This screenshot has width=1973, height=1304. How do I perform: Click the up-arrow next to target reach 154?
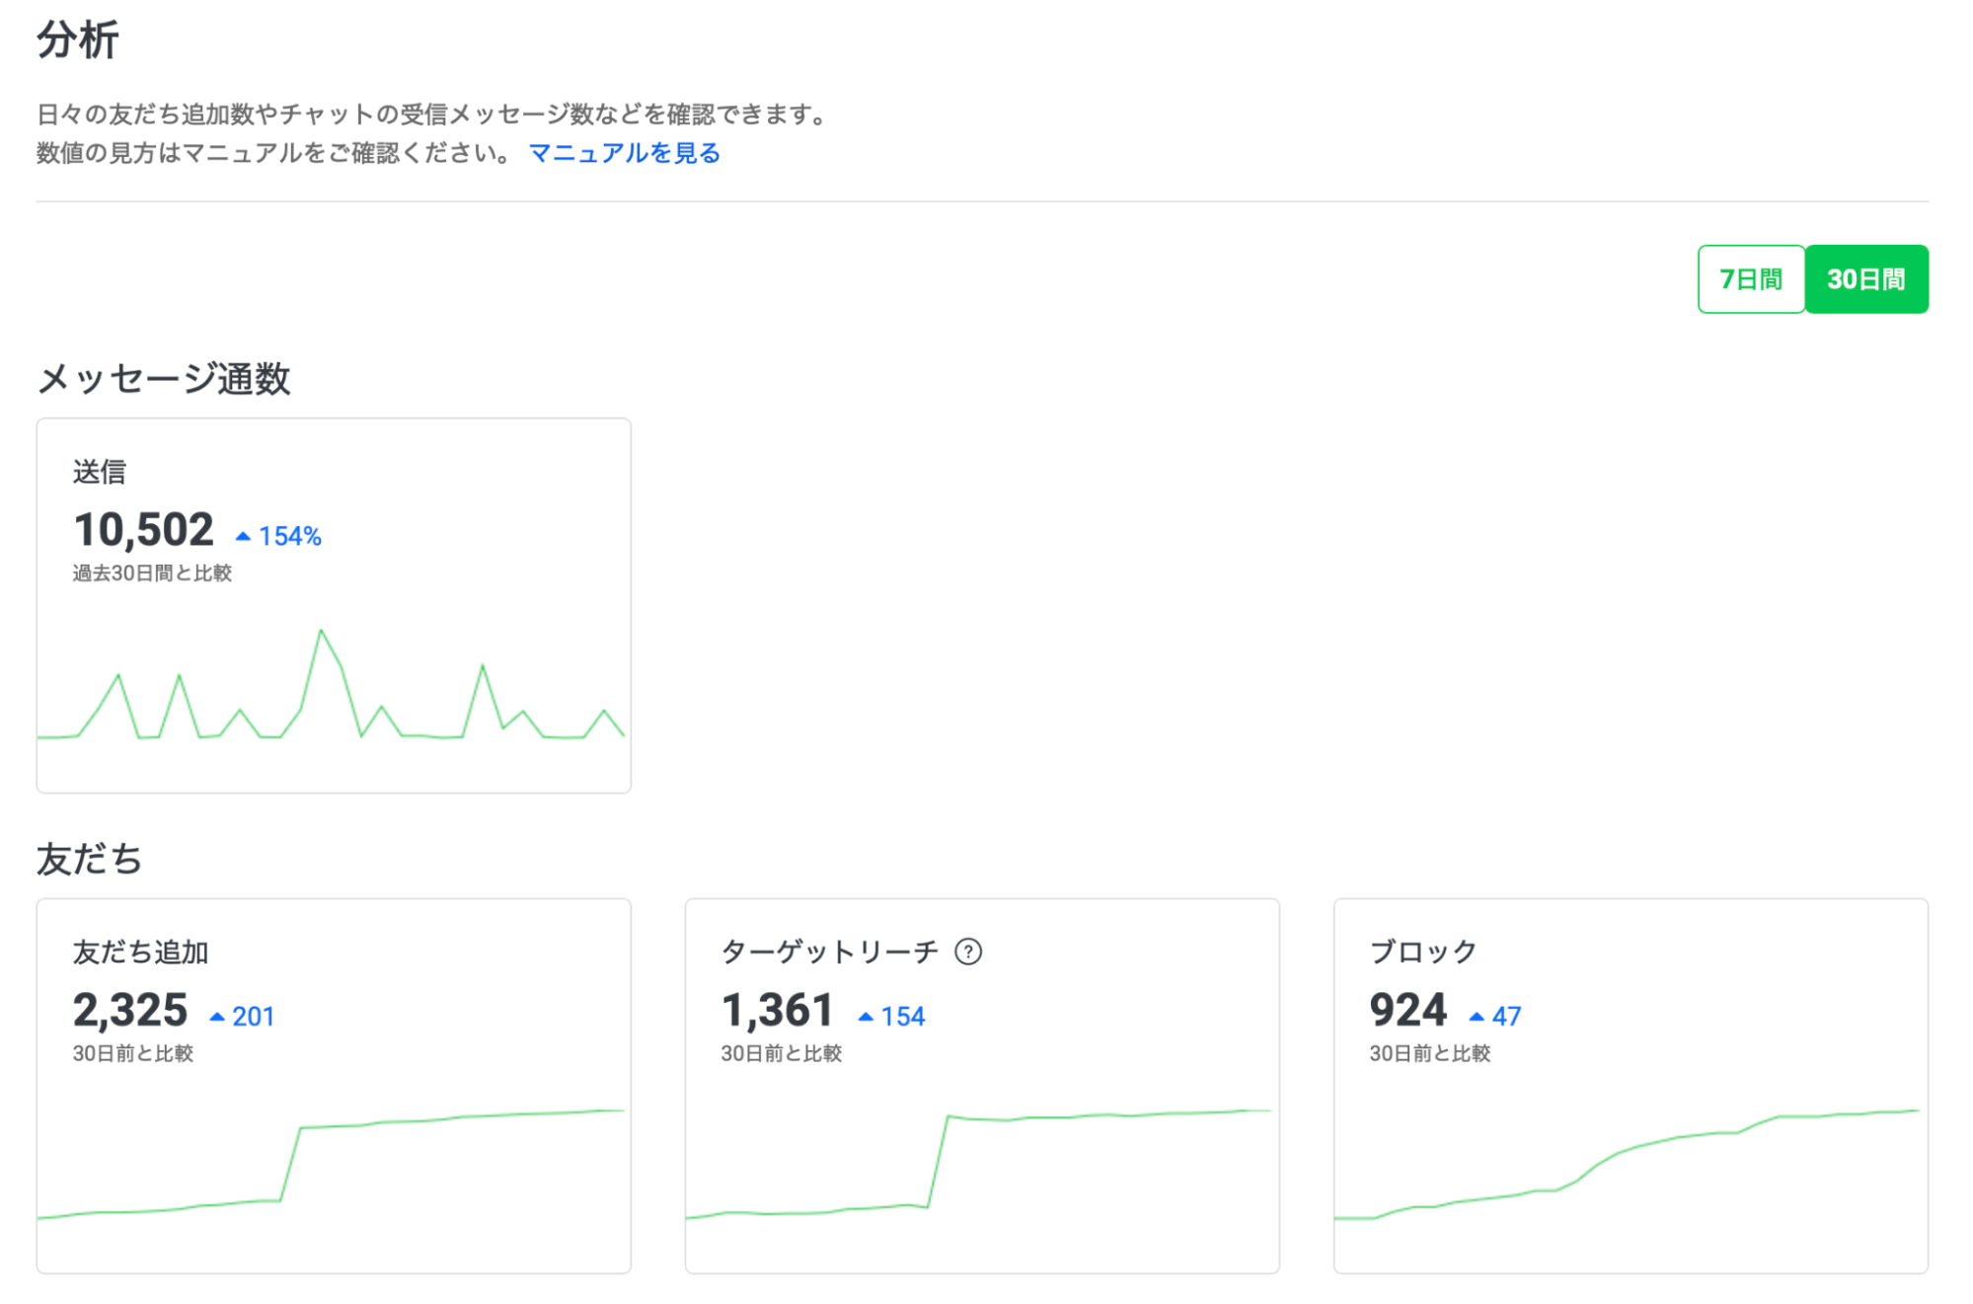point(866,1016)
